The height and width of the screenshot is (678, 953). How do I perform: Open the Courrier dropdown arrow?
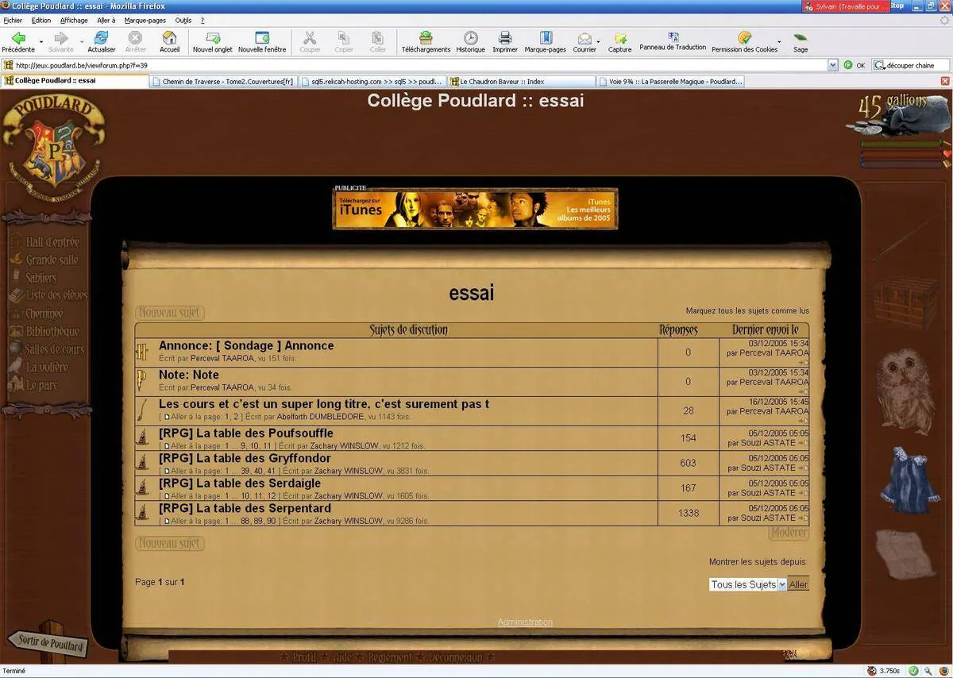pos(598,40)
